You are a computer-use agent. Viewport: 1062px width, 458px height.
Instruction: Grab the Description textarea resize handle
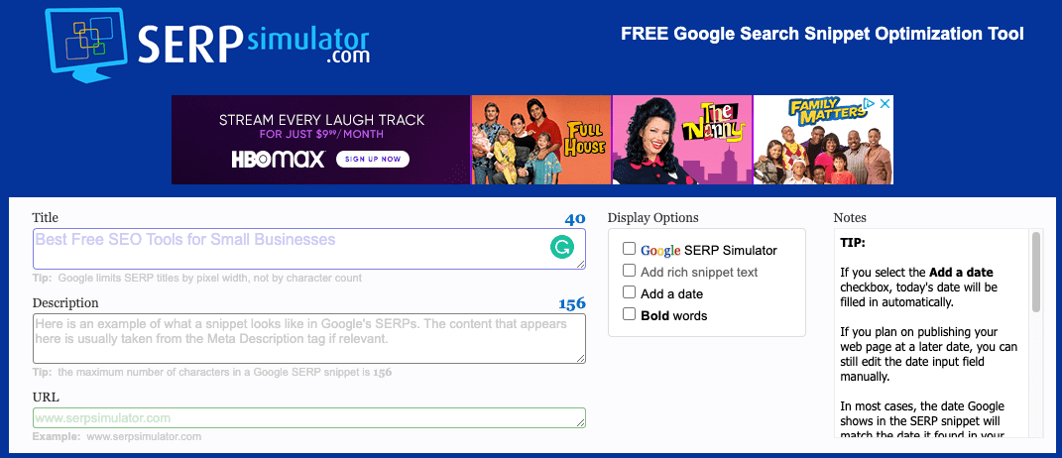580,359
